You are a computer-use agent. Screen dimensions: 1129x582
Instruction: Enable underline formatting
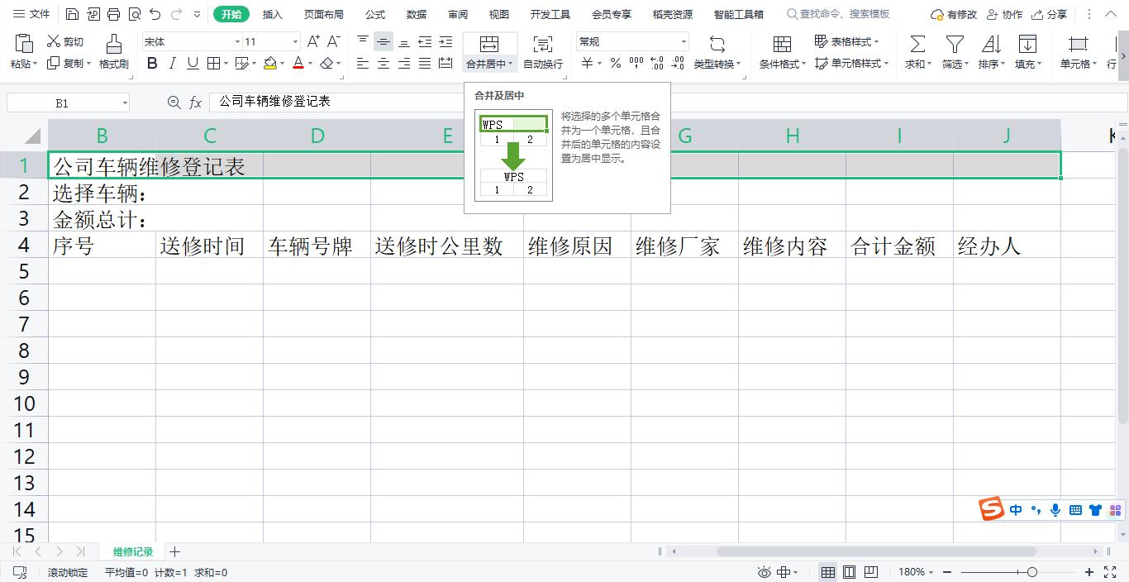191,63
